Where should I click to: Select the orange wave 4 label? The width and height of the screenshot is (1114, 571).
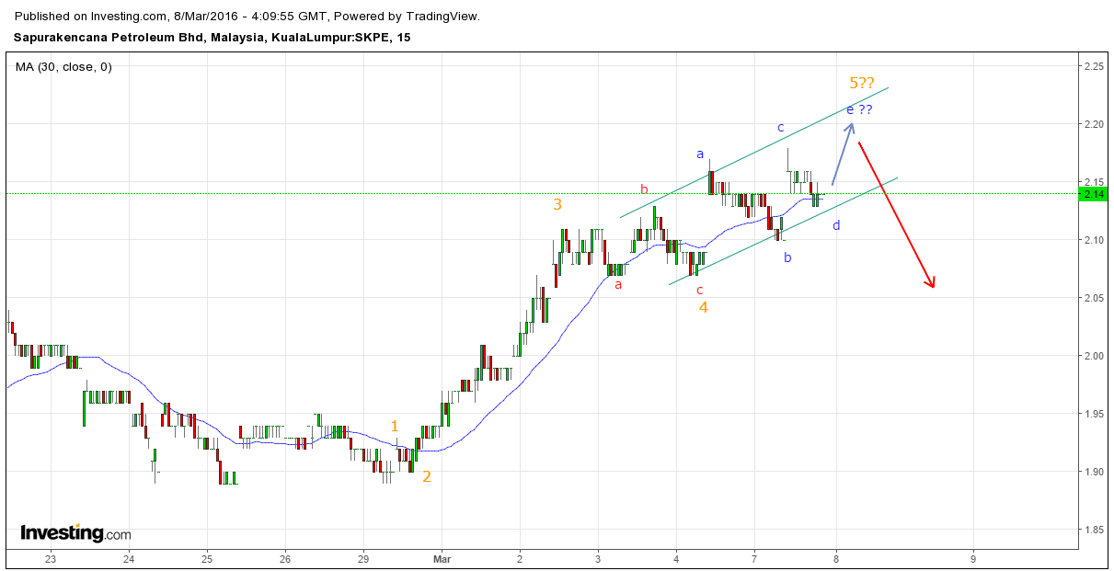pos(704,307)
